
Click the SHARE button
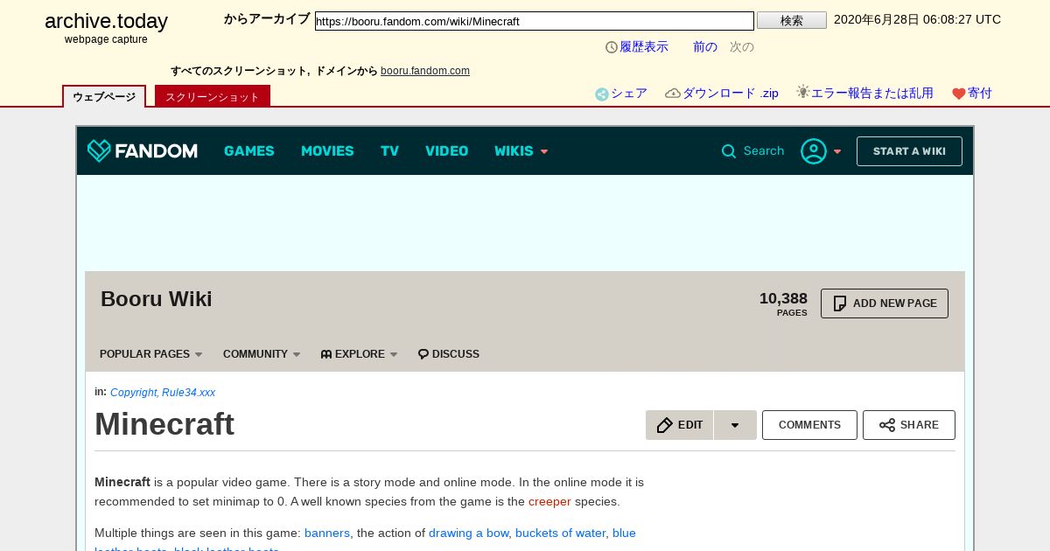[x=909, y=425]
